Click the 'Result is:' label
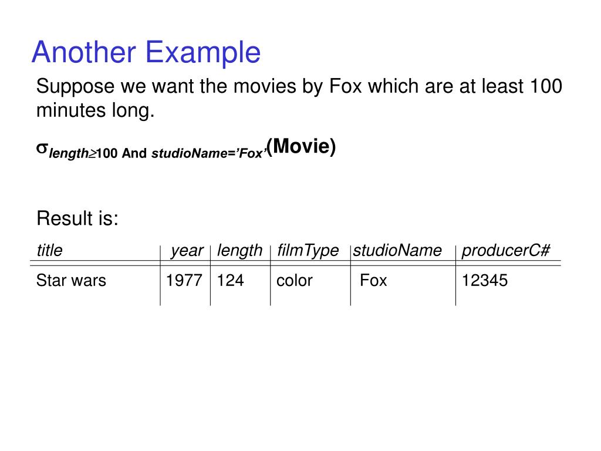Screen dimensions: 601x451 [77, 218]
